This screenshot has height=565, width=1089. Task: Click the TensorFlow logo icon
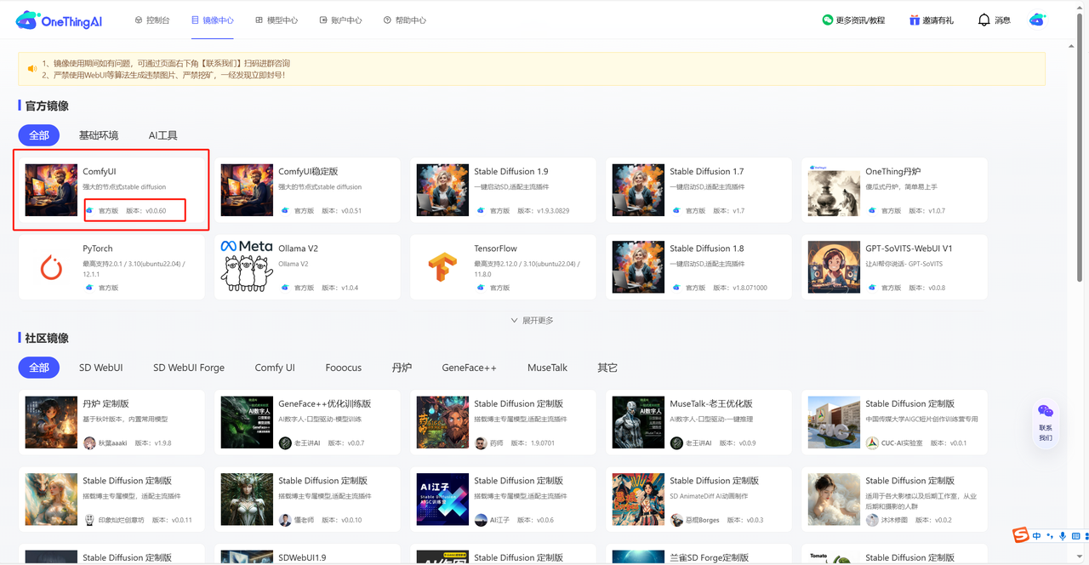pos(442,267)
